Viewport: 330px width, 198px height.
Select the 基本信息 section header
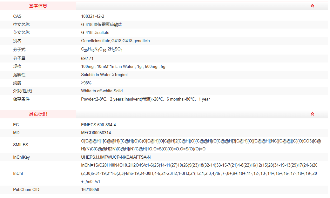pos(38,6)
